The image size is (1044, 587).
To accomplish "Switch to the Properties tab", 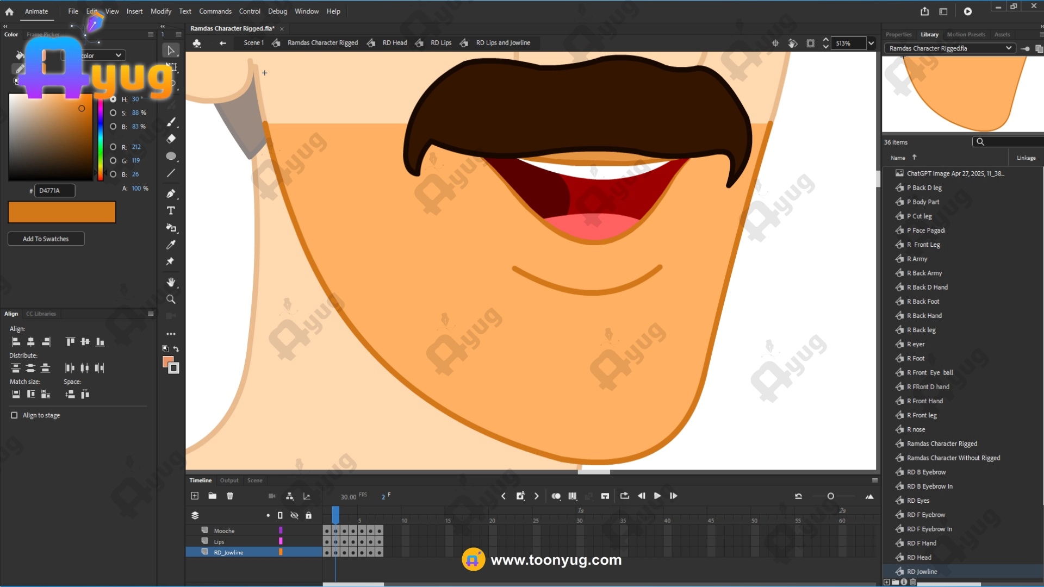I will [898, 34].
